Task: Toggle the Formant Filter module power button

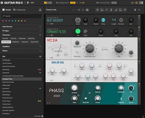Action: pyautogui.click(x=139, y=27)
